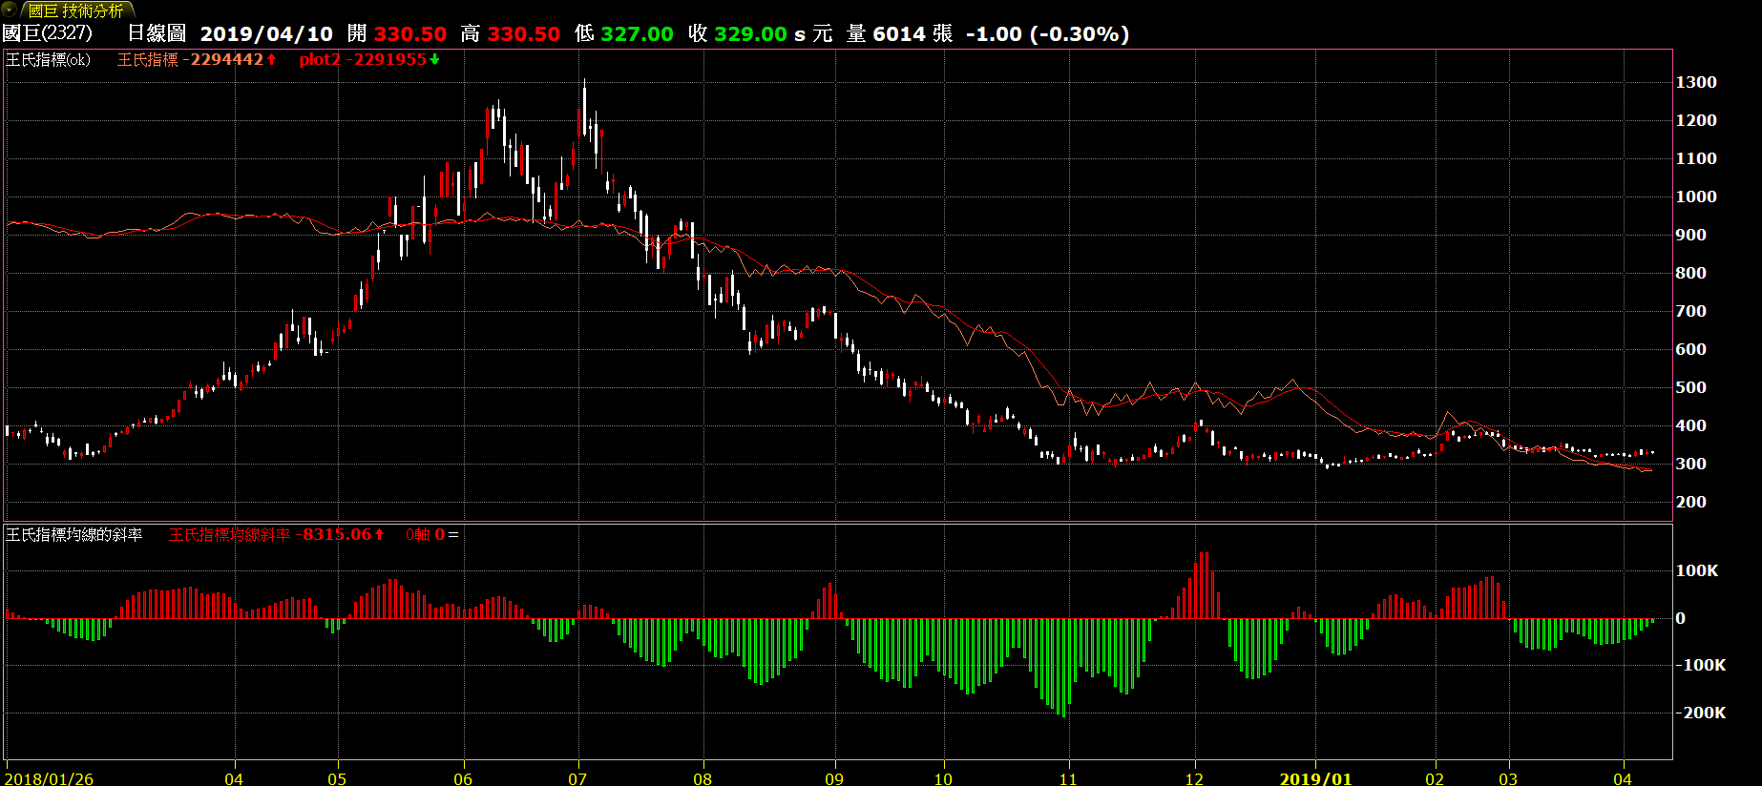Click the up arrow next to -2294442
The image size is (1762, 786).
(x=272, y=59)
